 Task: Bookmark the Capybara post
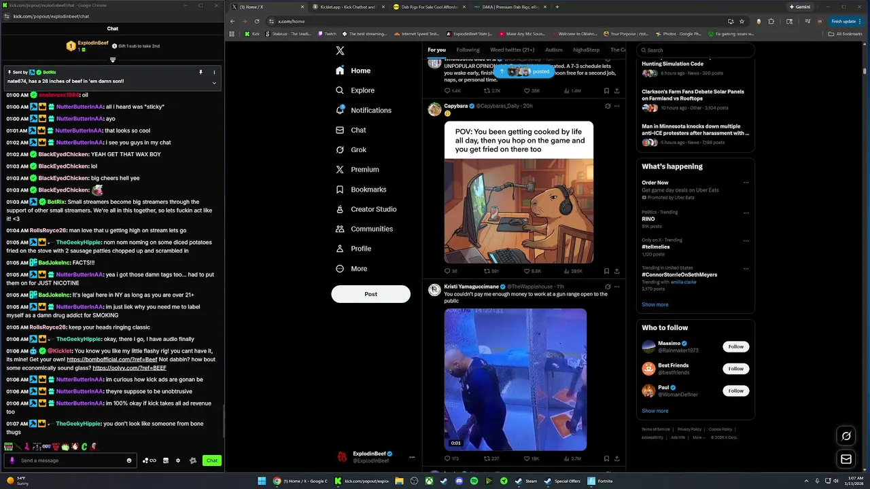[606, 271]
